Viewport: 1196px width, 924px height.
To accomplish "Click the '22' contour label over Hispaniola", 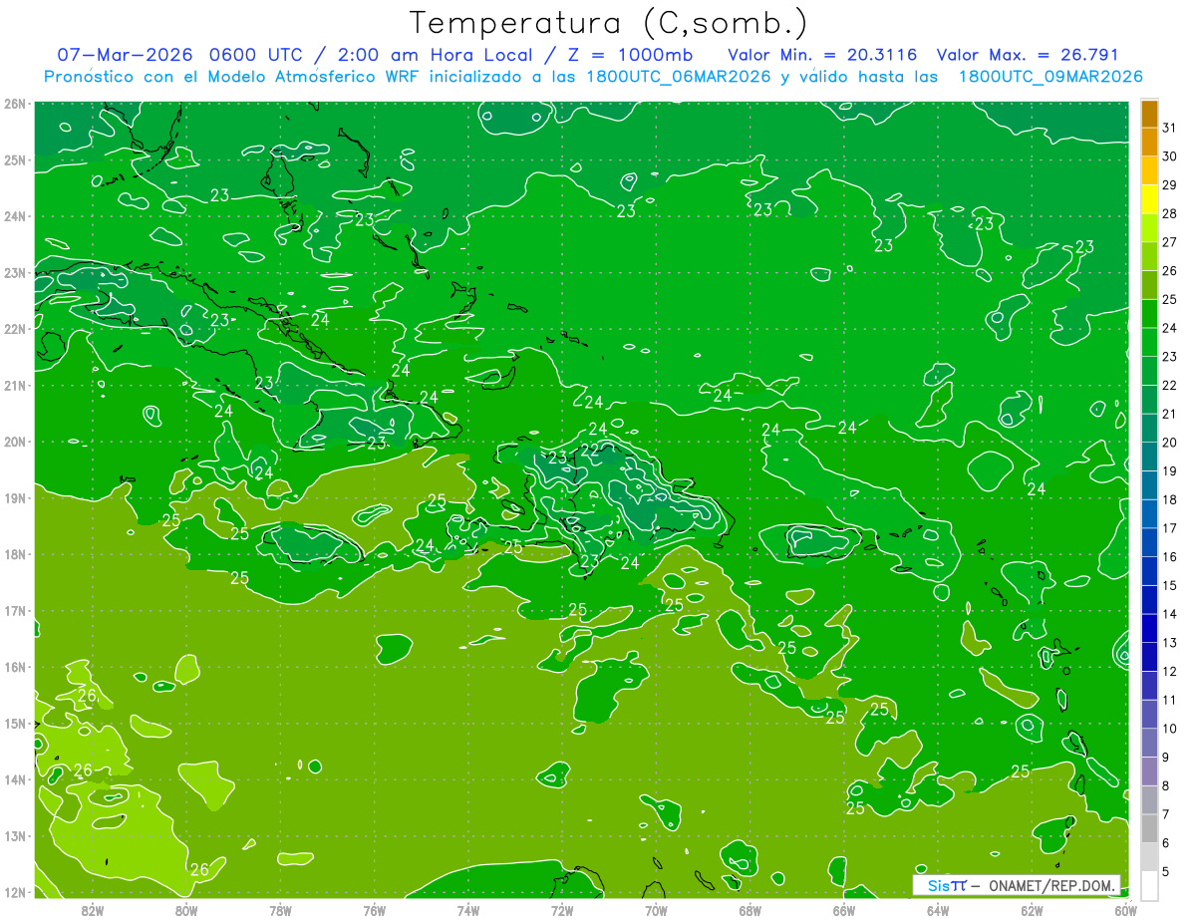I will coord(590,450).
